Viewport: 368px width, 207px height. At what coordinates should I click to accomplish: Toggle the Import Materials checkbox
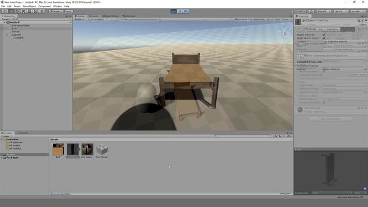click(x=324, y=34)
